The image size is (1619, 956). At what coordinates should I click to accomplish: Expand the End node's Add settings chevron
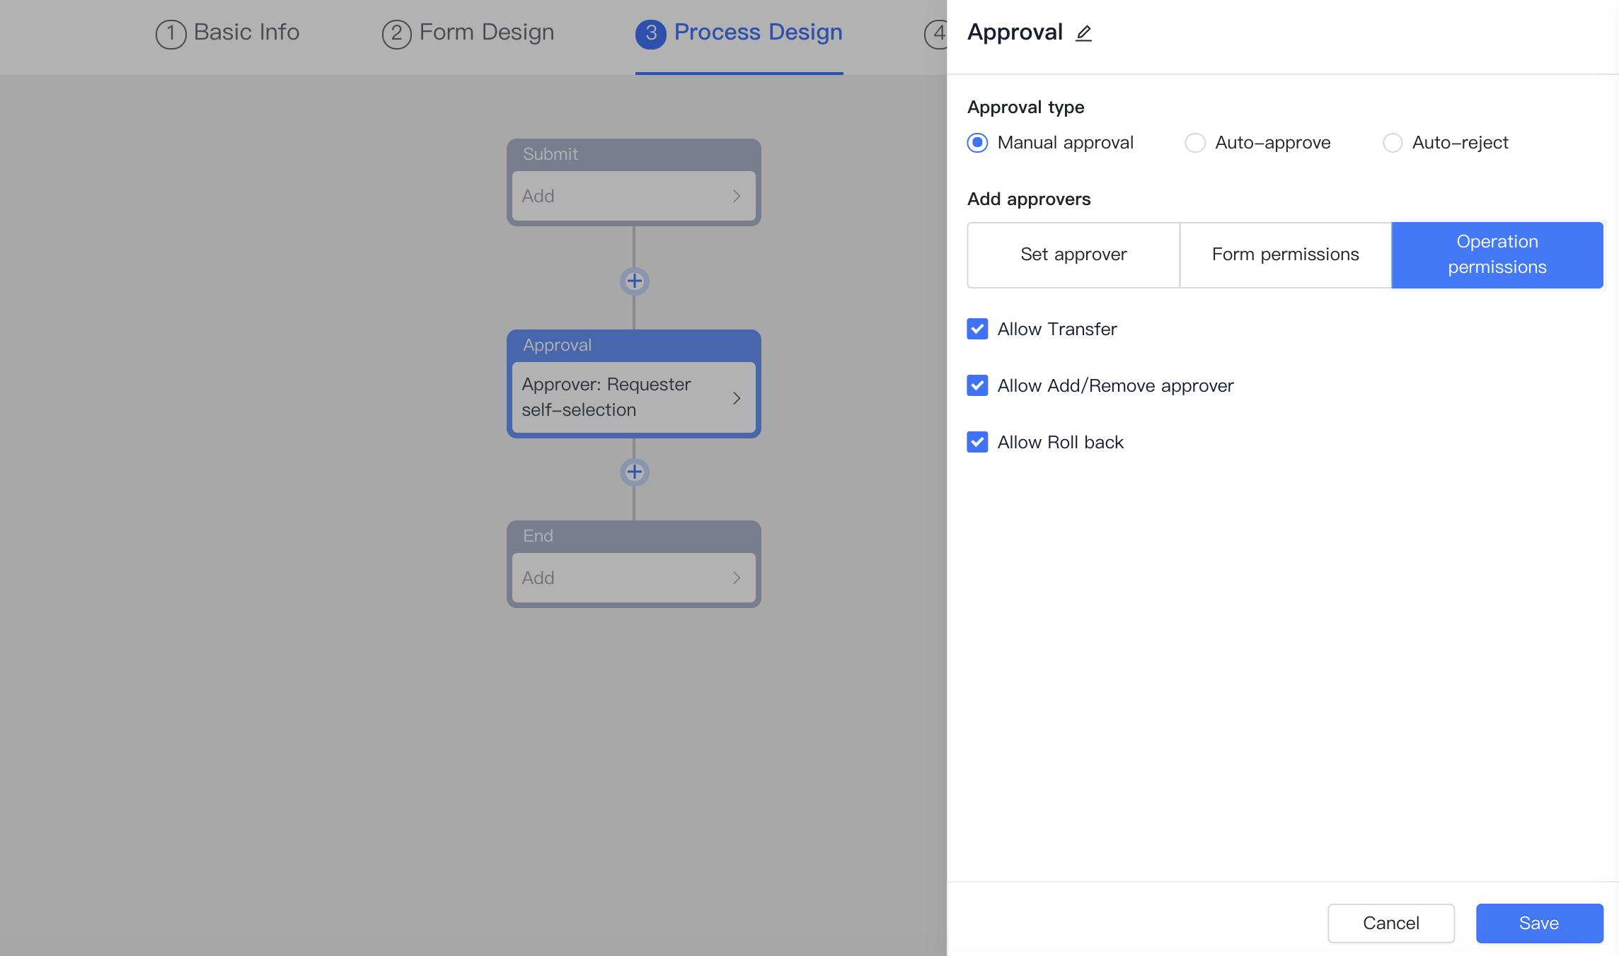point(736,578)
